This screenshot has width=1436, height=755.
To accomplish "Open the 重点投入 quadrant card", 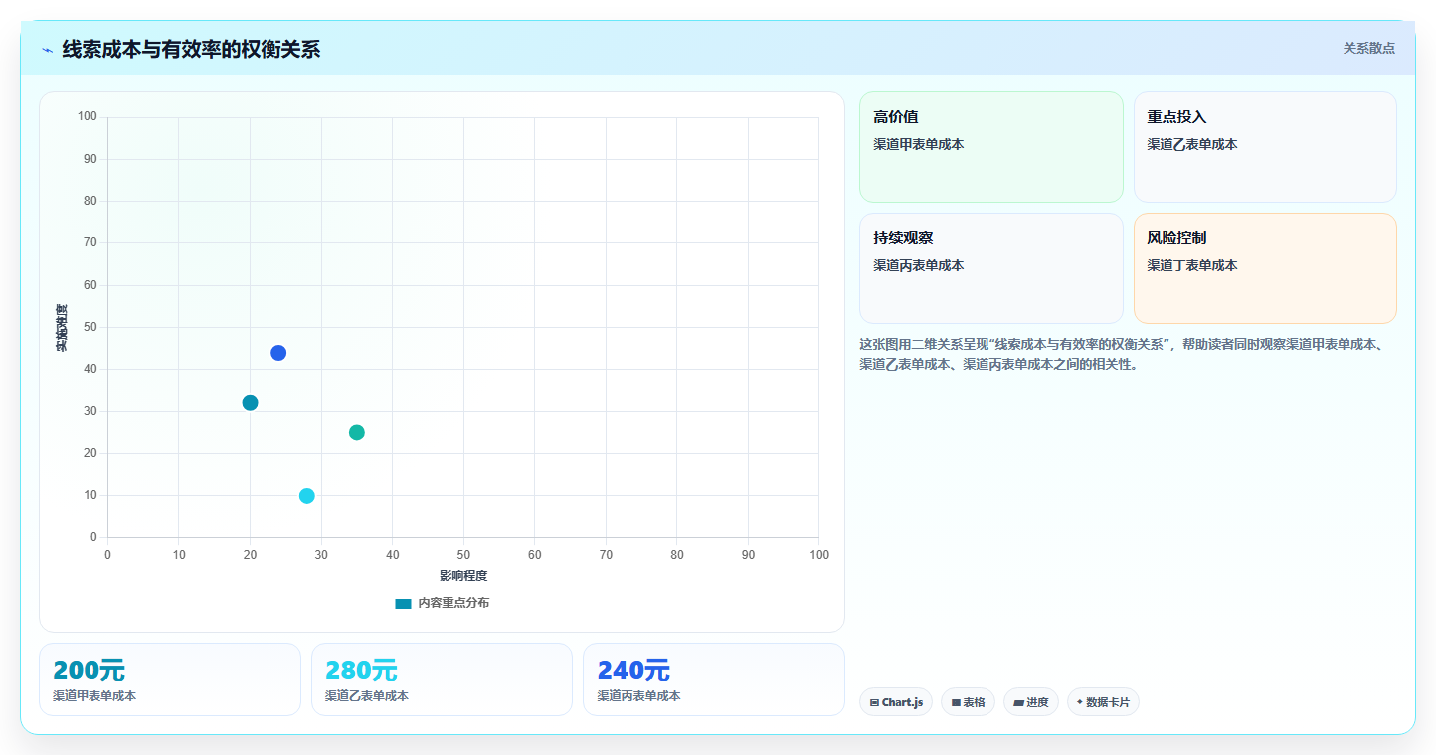I will (x=1265, y=147).
